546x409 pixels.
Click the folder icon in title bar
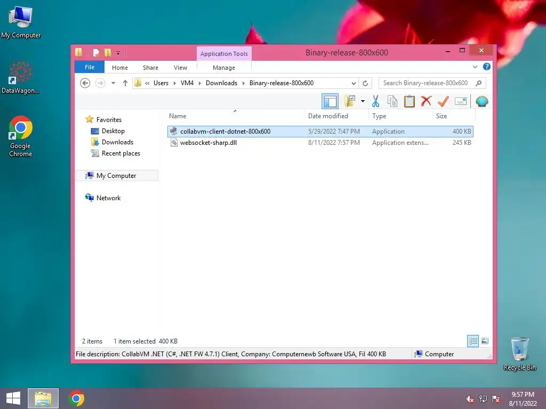click(79, 52)
